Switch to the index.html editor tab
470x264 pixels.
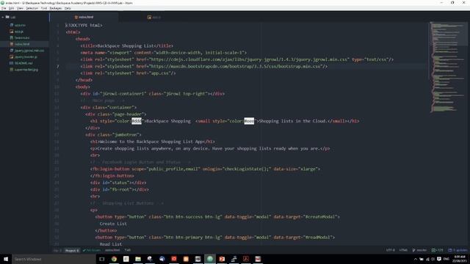(x=84, y=18)
